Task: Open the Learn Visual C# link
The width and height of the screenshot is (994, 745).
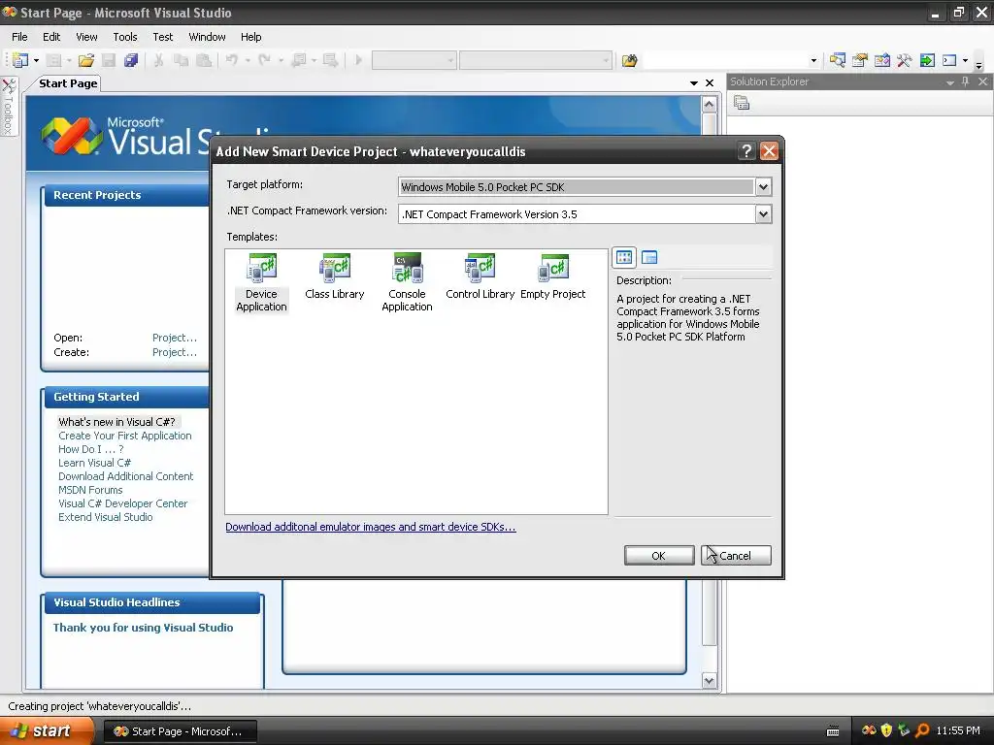Action: click(x=94, y=463)
